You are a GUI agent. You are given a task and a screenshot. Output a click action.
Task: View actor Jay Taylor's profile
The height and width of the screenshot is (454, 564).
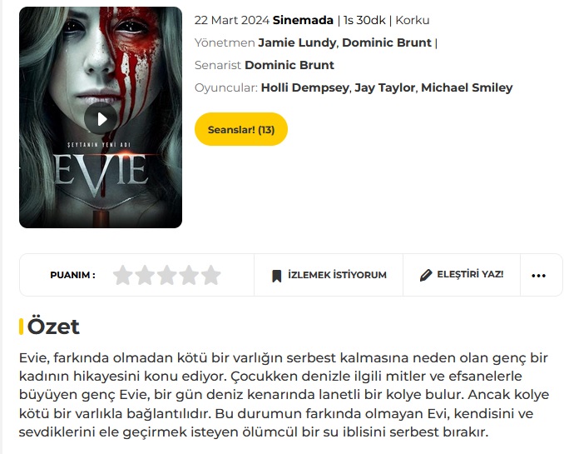[384, 87]
